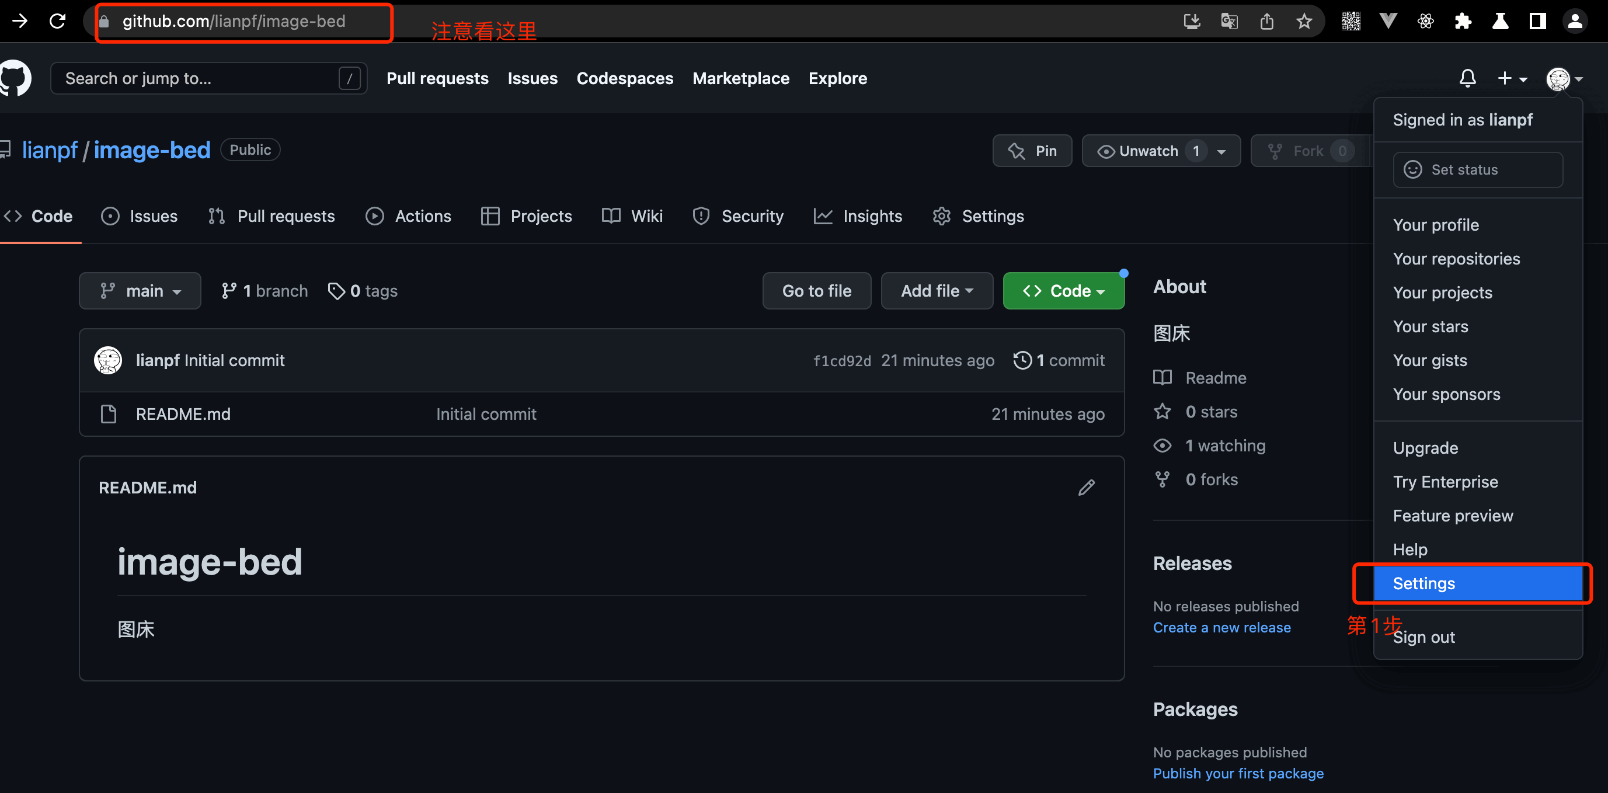This screenshot has width=1608, height=793.
Task: Switch to the Security tab
Action: (738, 217)
